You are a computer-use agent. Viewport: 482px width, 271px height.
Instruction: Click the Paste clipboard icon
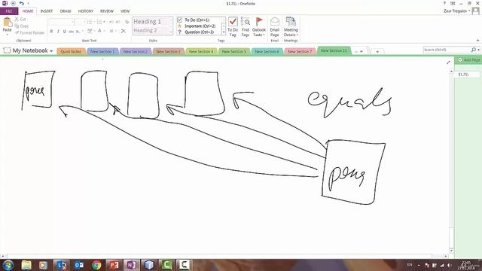(x=8, y=23)
